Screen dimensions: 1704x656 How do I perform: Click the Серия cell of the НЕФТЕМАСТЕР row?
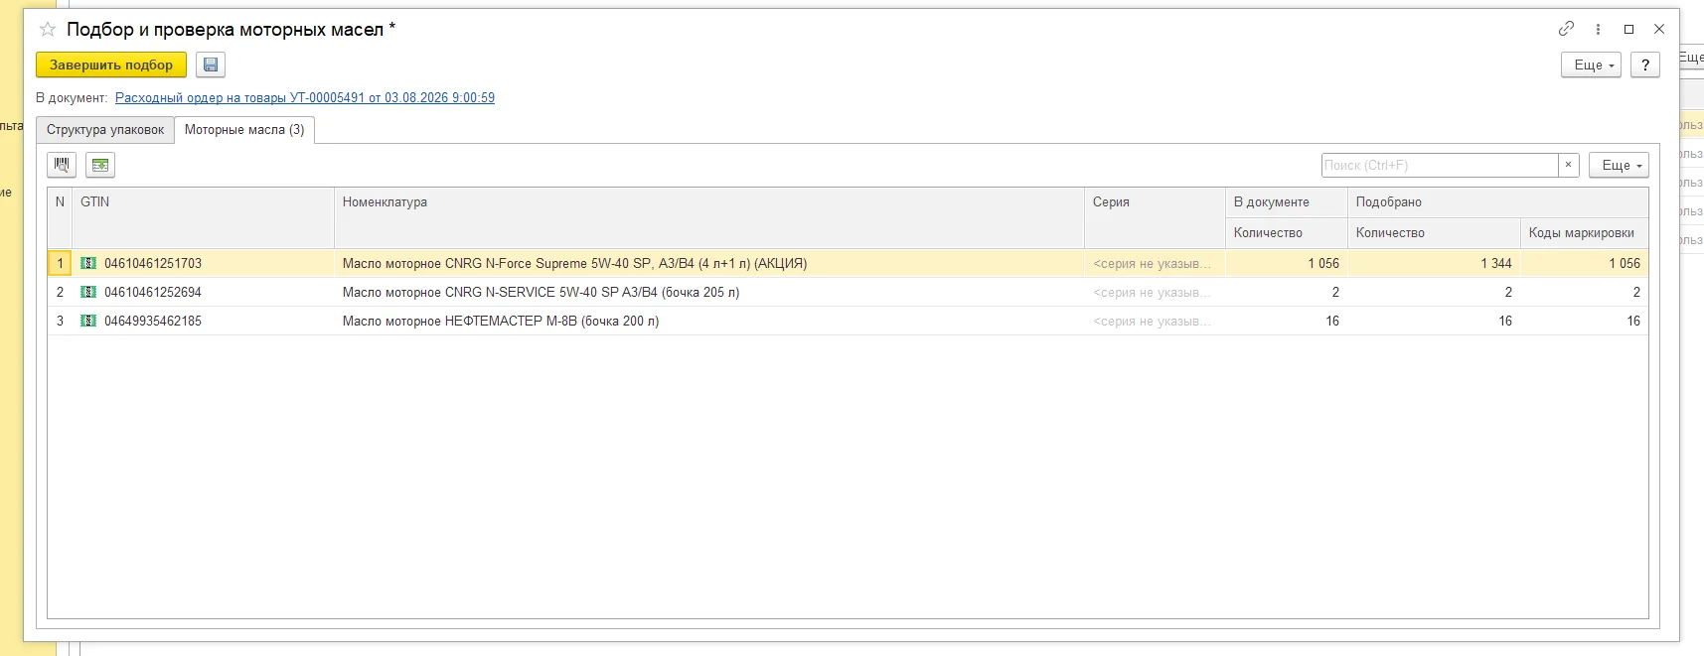[1155, 321]
